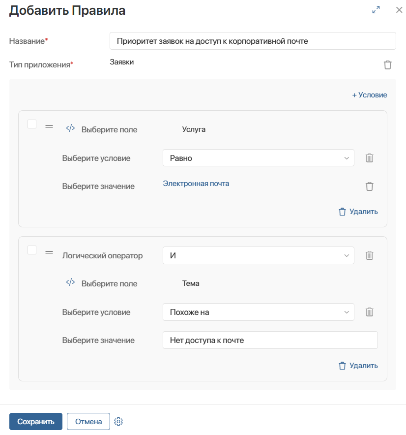Click the code icon beside Тема field
This screenshot has height=435, width=406.
coord(70,282)
